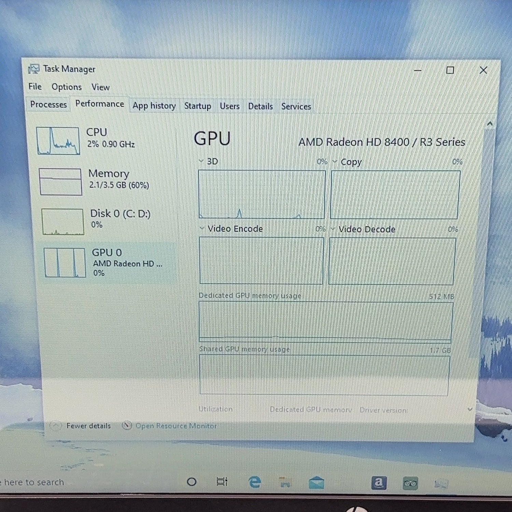Click scrollbar up arrow in GPU pane

[490, 124]
